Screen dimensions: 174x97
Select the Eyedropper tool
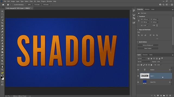point(2,29)
